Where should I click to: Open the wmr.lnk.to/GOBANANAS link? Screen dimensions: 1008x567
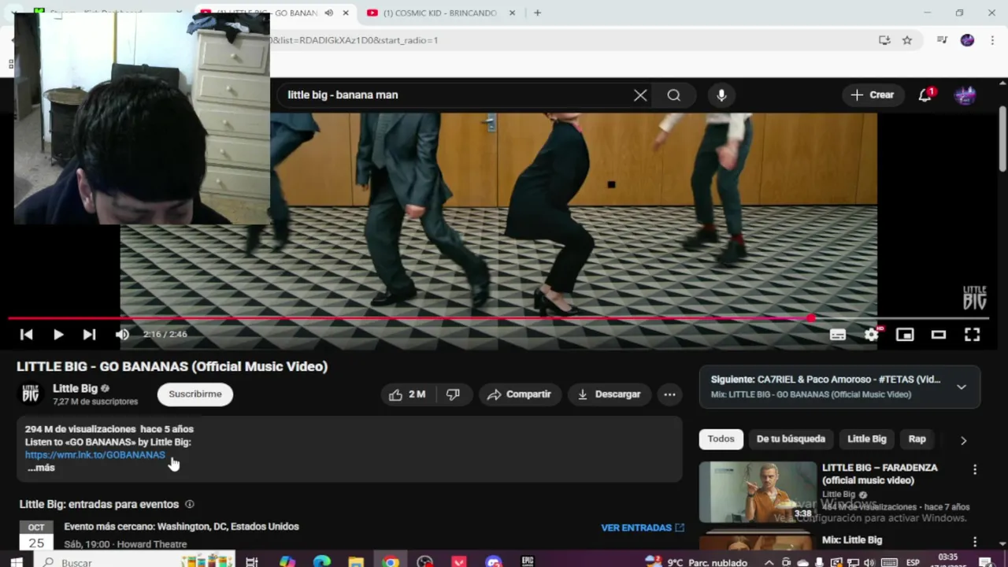tap(95, 455)
